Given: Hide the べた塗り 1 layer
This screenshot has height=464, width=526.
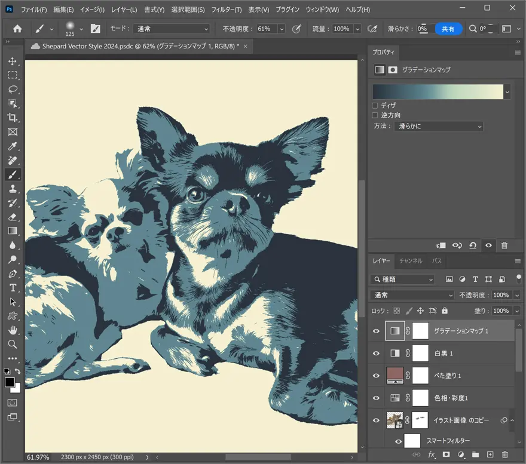Looking at the screenshot, I should [x=376, y=376].
